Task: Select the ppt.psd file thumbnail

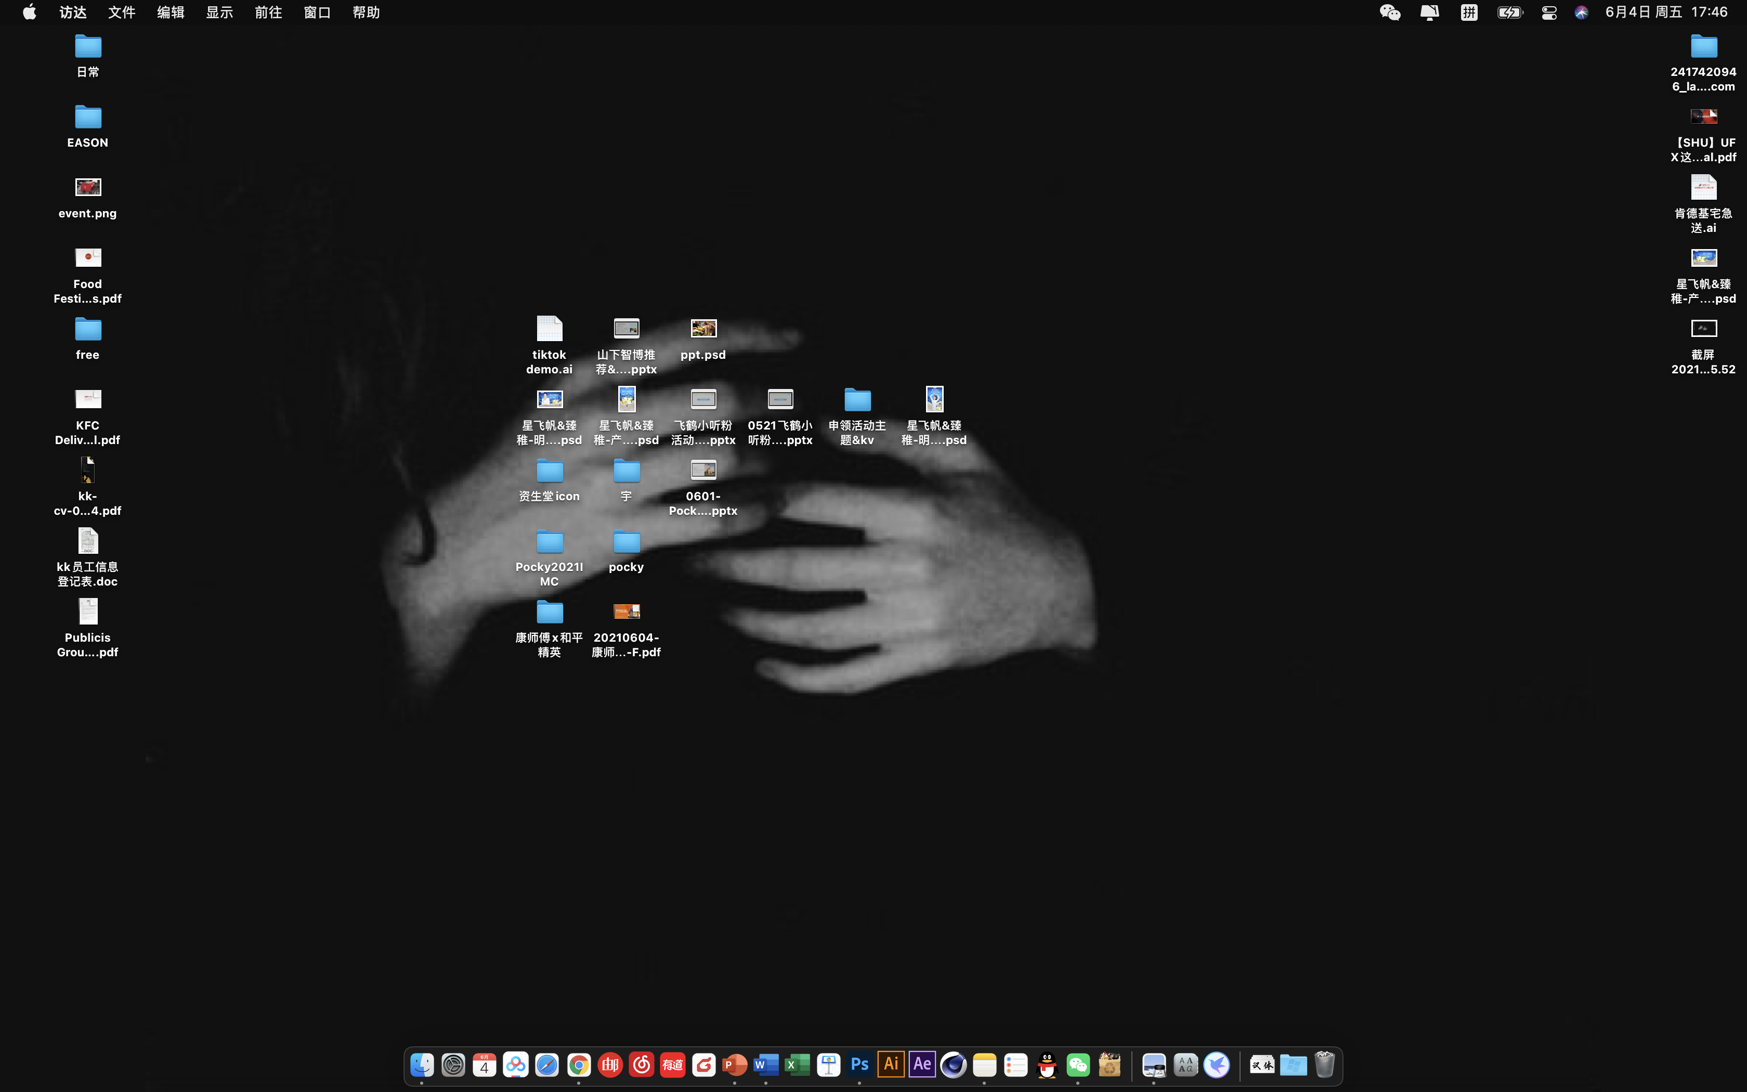Action: (703, 329)
